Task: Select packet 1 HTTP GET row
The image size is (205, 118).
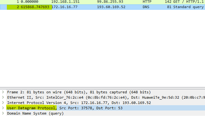Action: [x=103, y=2]
